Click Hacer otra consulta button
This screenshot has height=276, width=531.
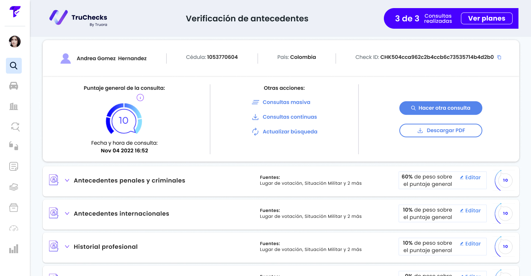tap(441, 108)
